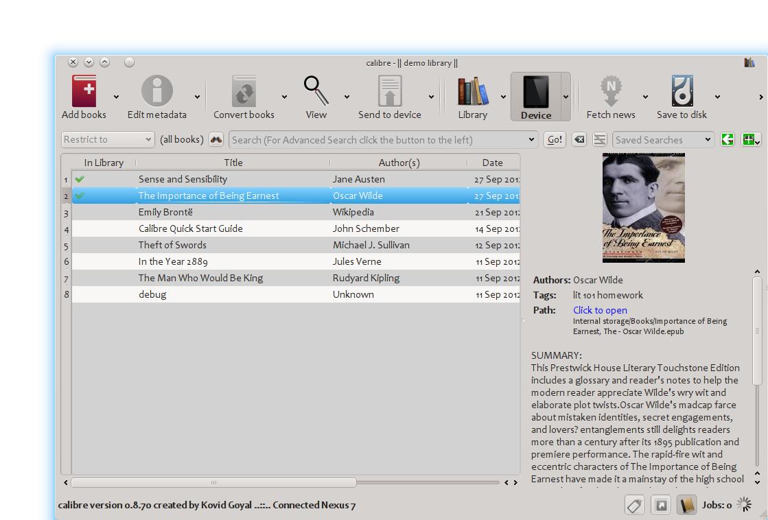This screenshot has width=768, height=520.
Task: Expand Send to device dropdown arrow
Action: point(431,97)
